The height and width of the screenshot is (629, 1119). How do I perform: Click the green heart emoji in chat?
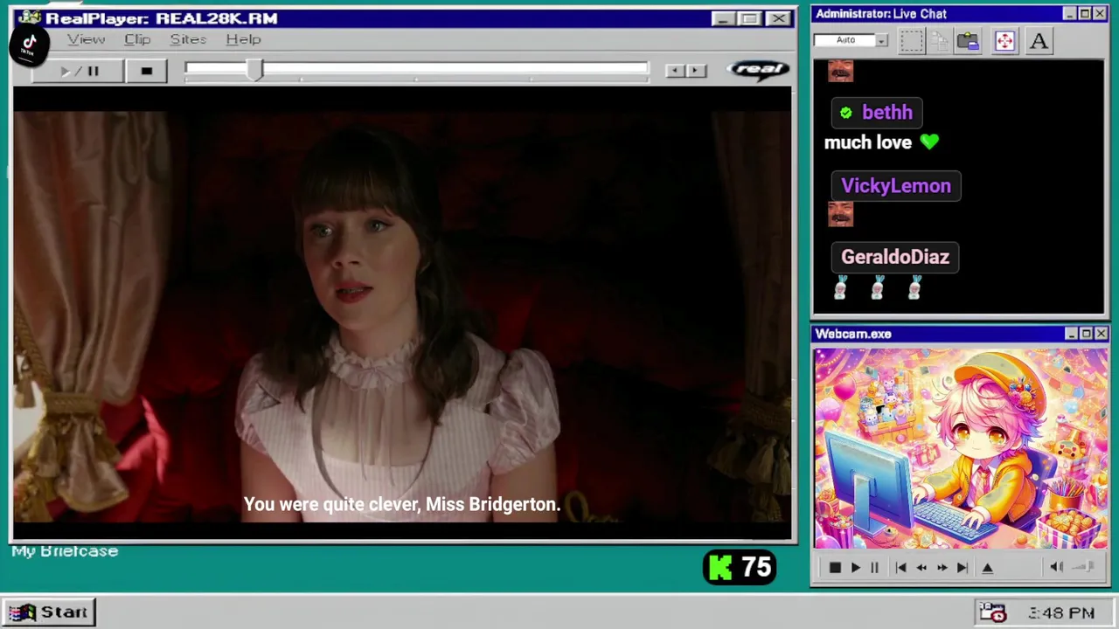tap(929, 142)
